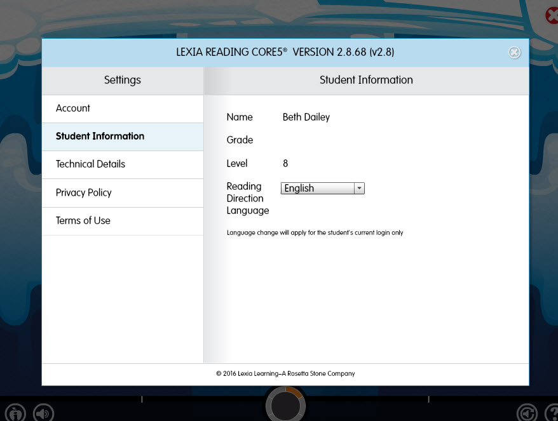Click the Student Information panel title
Screen dimensions: 558x421
(366, 80)
